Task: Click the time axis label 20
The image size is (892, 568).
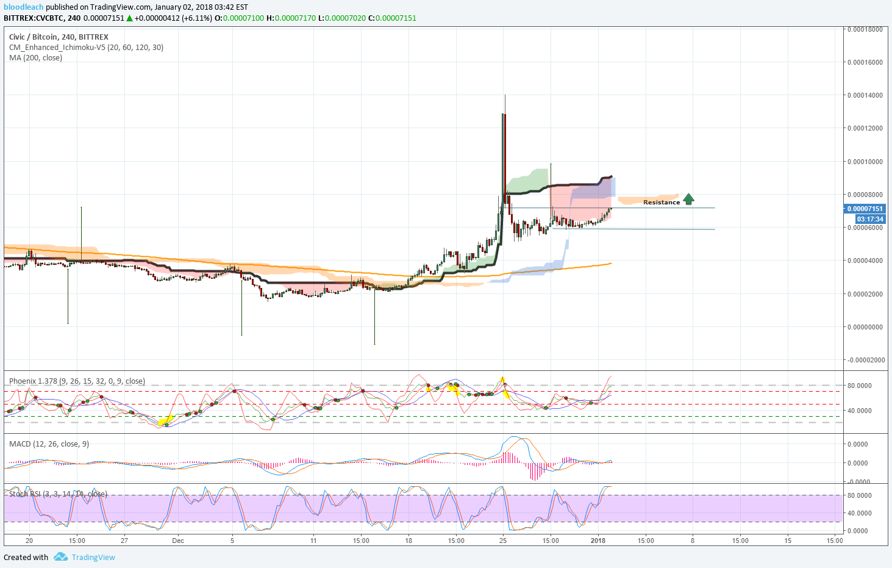Action: (x=29, y=541)
